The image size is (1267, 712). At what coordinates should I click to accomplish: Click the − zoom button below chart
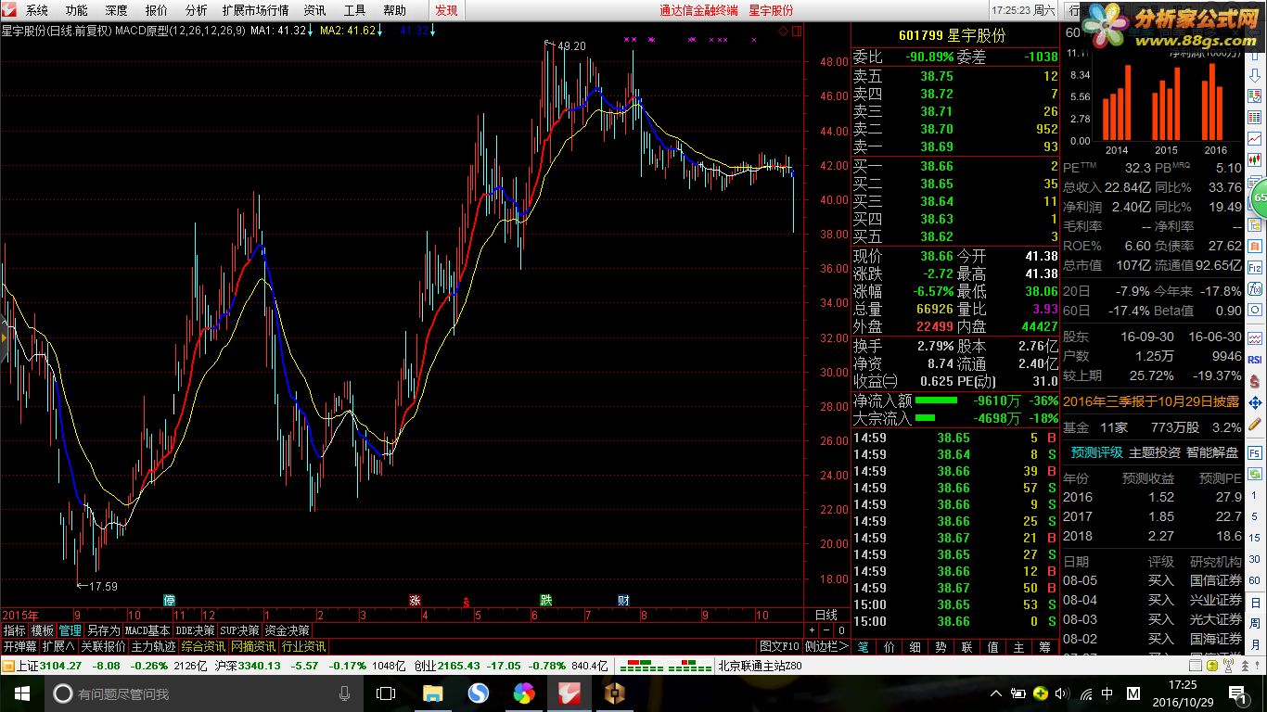tap(826, 629)
